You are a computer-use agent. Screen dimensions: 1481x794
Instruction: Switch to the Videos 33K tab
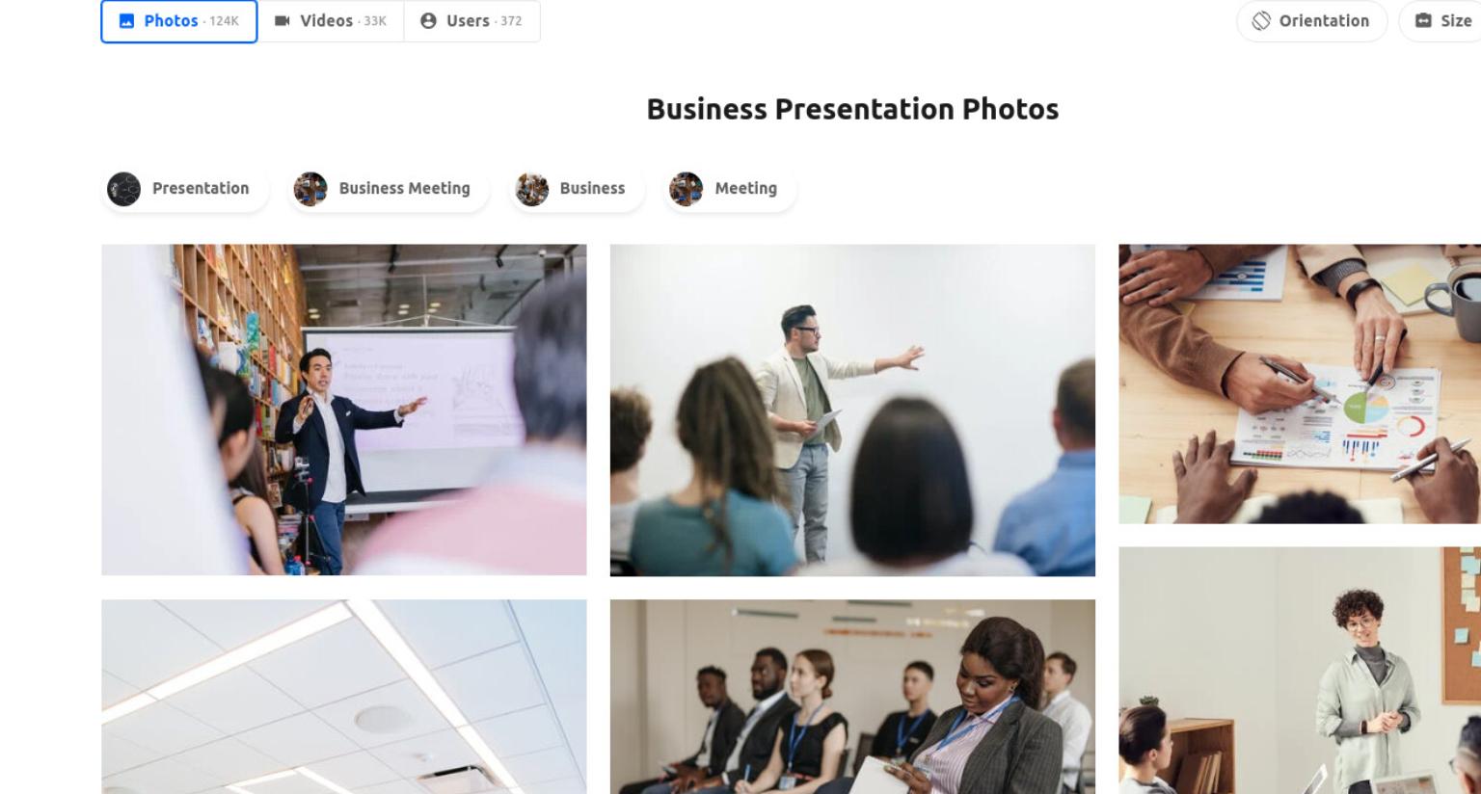[331, 21]
